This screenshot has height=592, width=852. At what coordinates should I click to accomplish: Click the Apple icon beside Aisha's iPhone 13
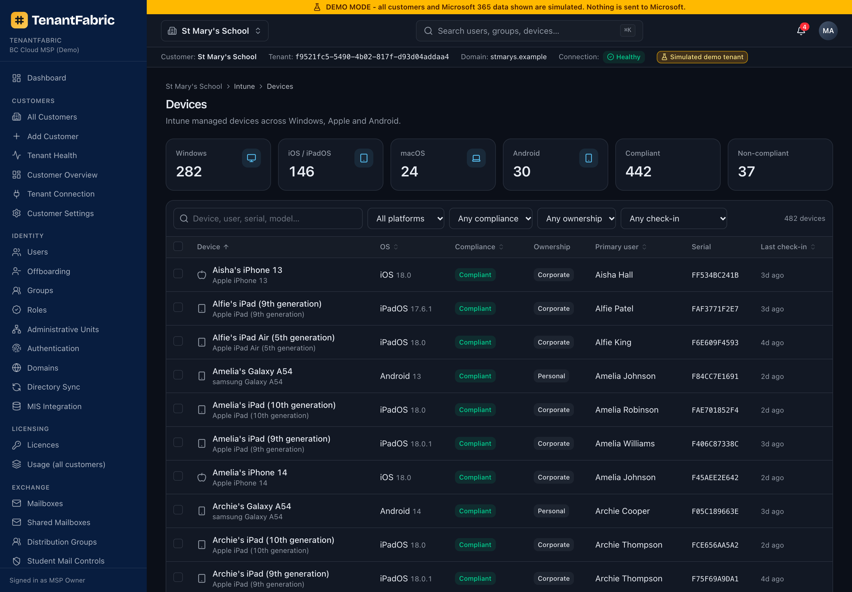(x=202, y=275)
